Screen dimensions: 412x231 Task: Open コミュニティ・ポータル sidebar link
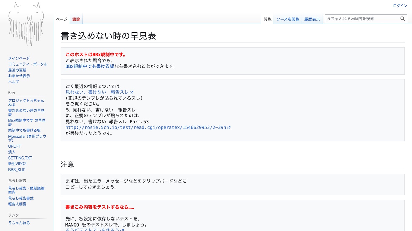click(28, 64)
